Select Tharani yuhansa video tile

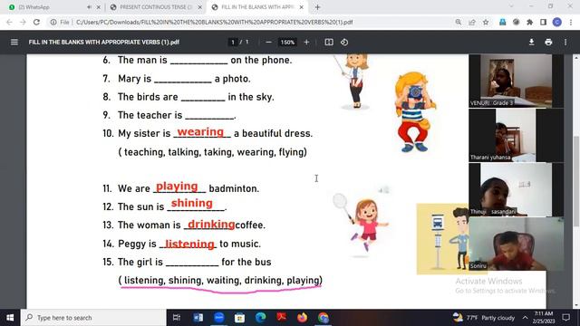click(516, 135)
